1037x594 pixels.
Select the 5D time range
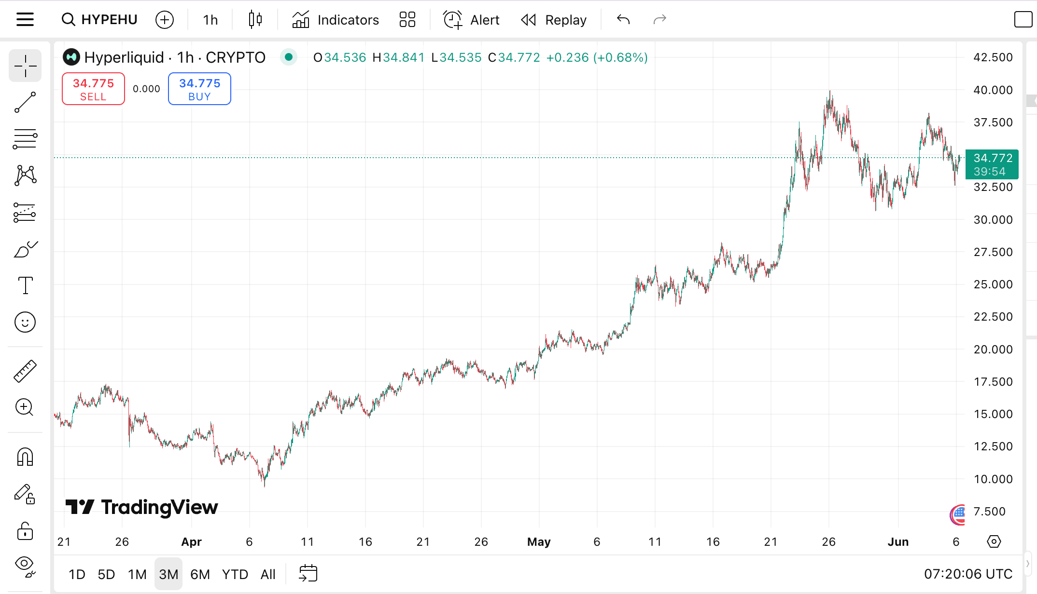pyautogui.click(x=106, y=574)
